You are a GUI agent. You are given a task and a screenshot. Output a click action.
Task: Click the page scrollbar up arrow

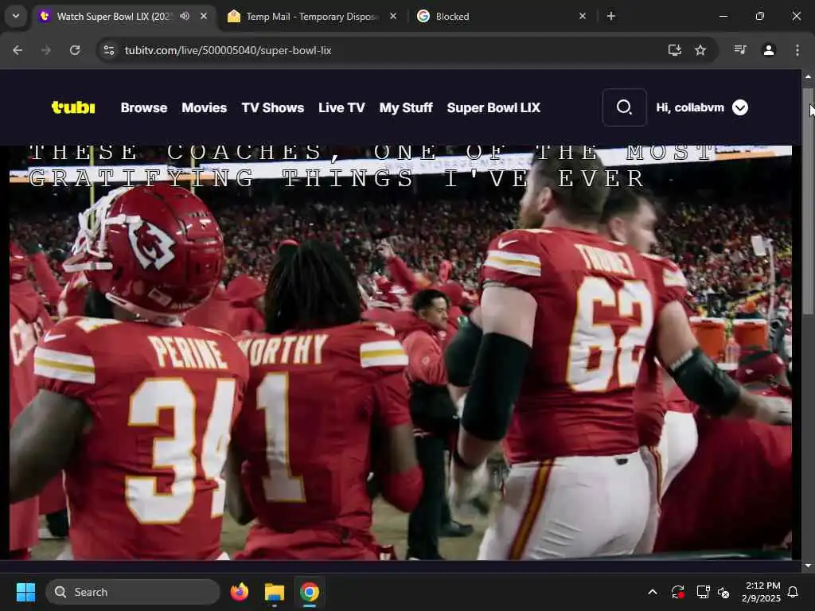[x=808, y=76]
